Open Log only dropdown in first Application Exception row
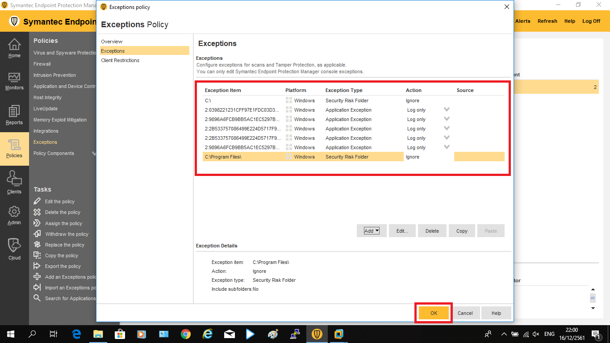Screen dimensions: 610x343 446,110
